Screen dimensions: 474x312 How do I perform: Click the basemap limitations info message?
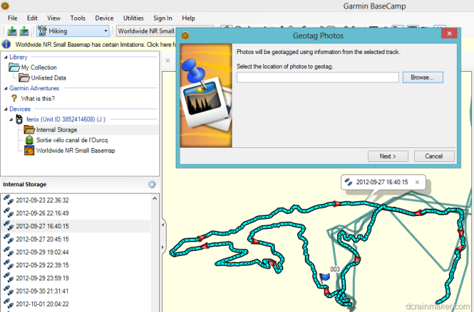point(95,45)
